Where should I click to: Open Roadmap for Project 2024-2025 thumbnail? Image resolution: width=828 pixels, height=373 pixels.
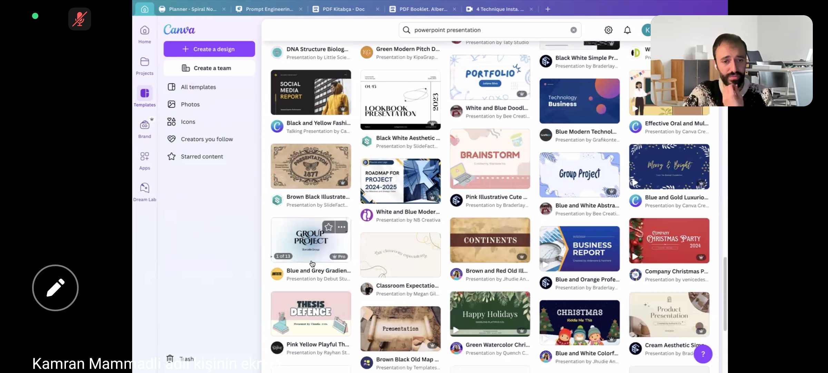(400, 181)
